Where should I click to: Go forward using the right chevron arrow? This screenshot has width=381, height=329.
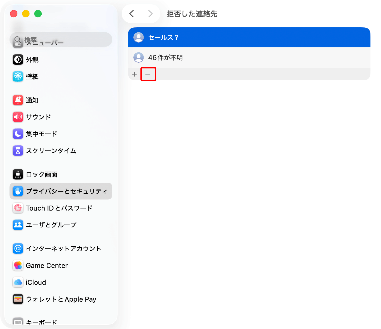click(150, 14)
